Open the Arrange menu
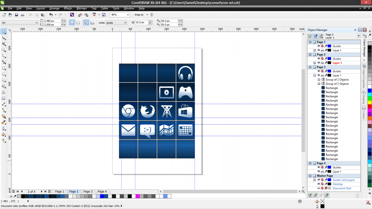The width and height of the screenshot is (372, 209). [x=54, y=8]
